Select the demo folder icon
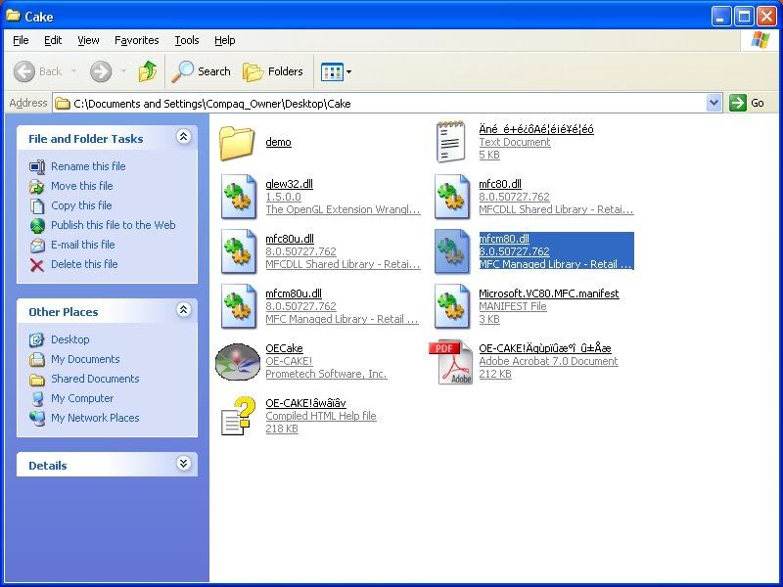 click(237, 143)
